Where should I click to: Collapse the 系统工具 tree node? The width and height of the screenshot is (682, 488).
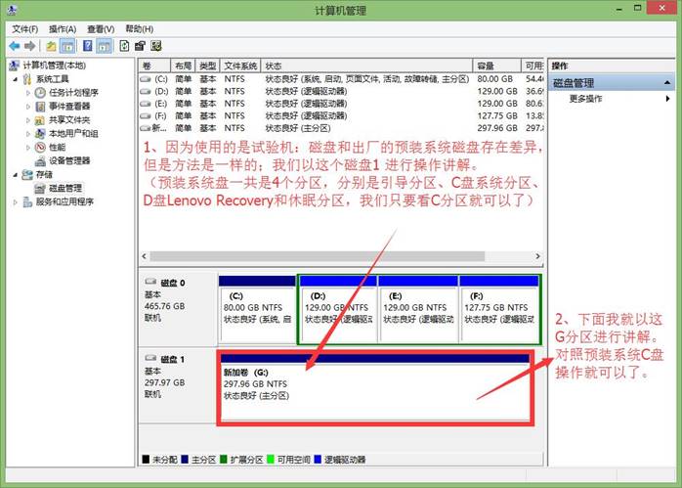[x=15, y=79]
